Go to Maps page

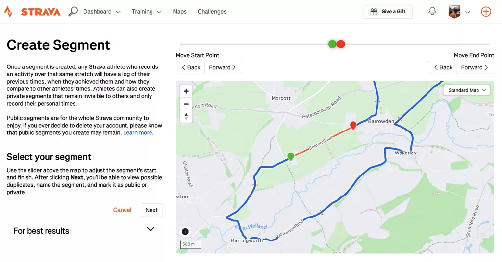coord(179,12)
